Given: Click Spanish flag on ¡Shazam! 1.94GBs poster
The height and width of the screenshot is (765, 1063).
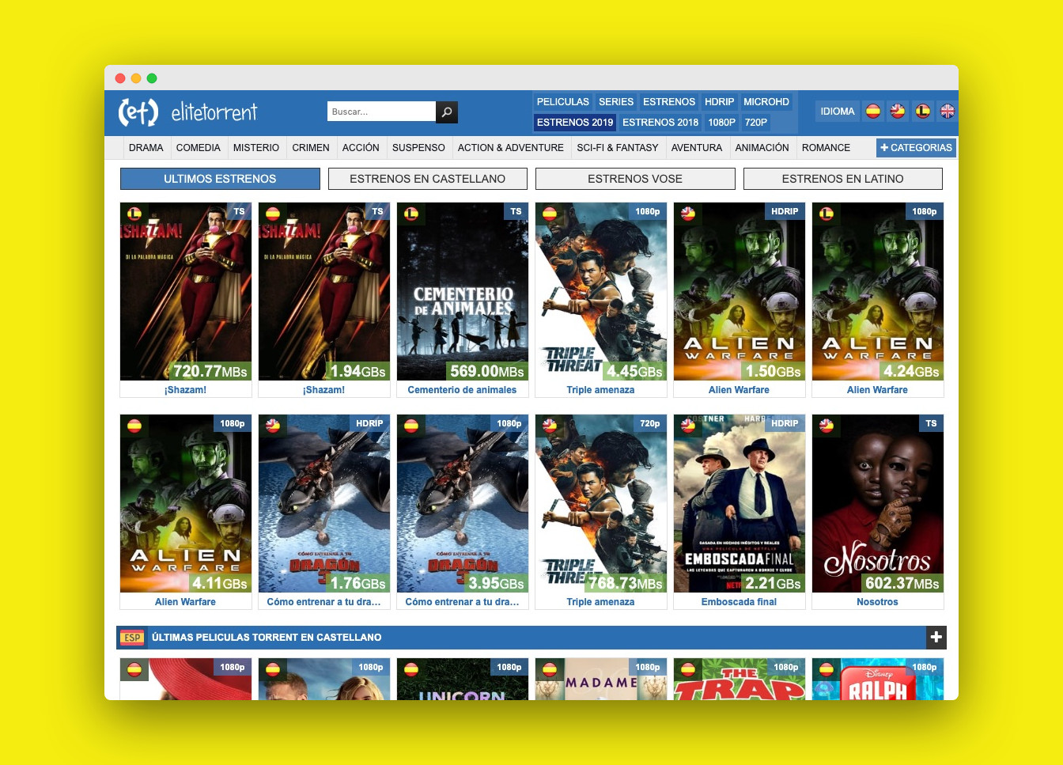Looking at the screenshot, I should [x=273, y=214].
